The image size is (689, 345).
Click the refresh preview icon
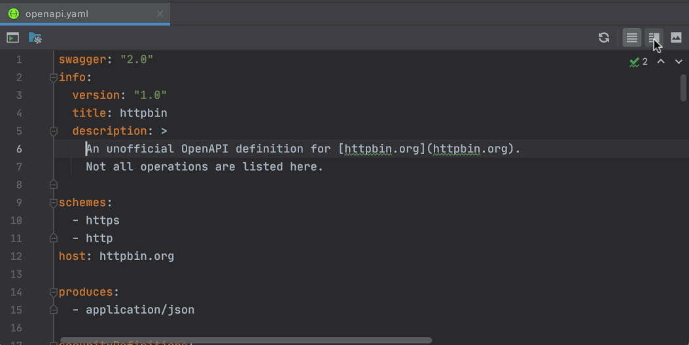pos(604,38)
